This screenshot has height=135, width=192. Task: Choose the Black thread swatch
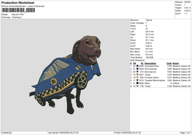137,83
